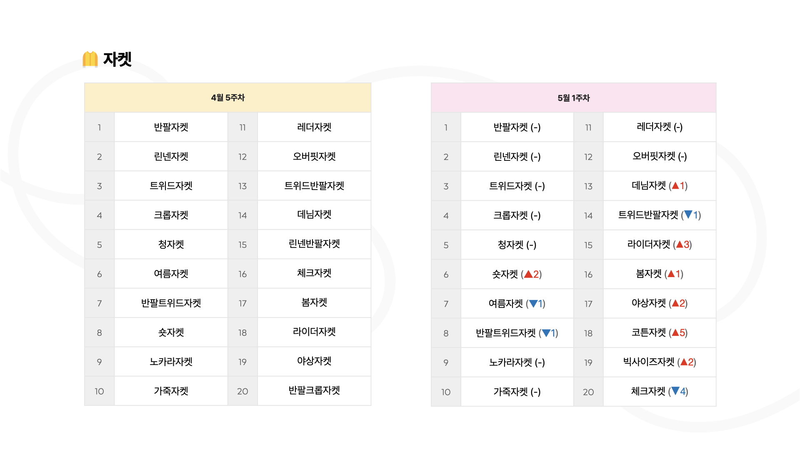Click the blue down arrow beside 트위드반팔자켓 (1)
800x450 pixels.
click(x=688, y=215)
